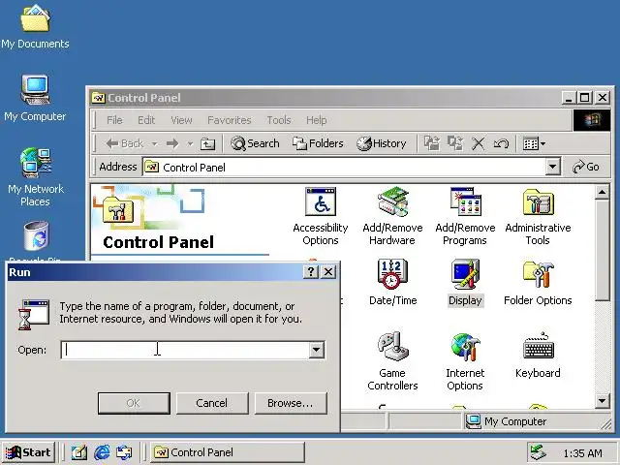This screenshot has height=465, width=620.
Task: Open the Date/Time applet
Action: 392,282
